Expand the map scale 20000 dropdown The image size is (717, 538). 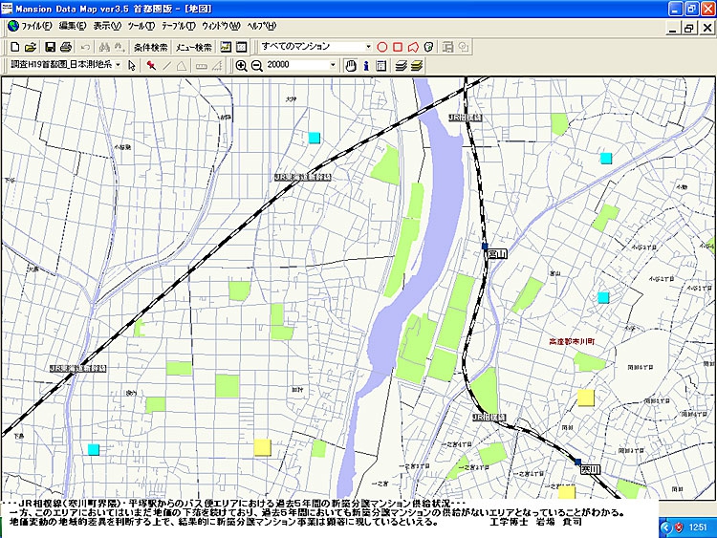pyautogui.click(x=333, y=66)
